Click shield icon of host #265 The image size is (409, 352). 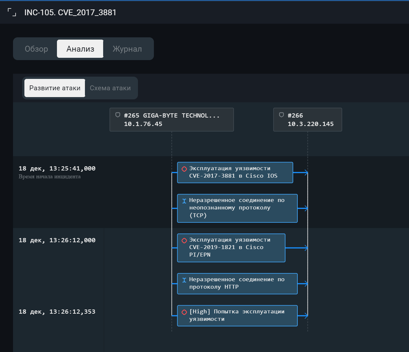pos(118,115)
